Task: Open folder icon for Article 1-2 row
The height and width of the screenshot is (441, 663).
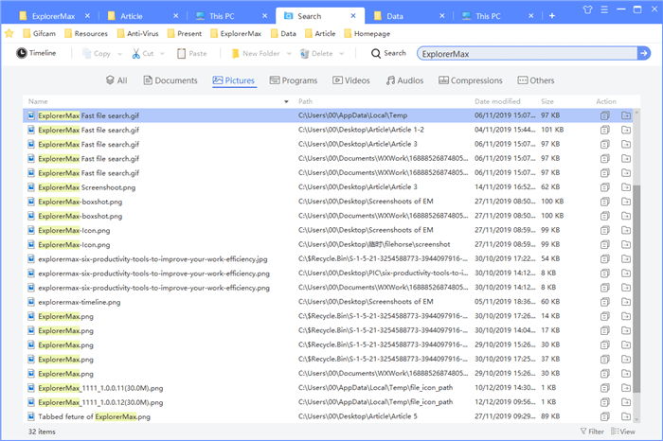Action: pyautogui.click(x=626, y=130)
